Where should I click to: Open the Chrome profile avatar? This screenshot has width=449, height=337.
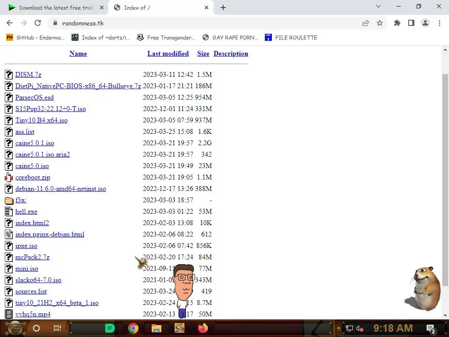[x=425, y=23]
